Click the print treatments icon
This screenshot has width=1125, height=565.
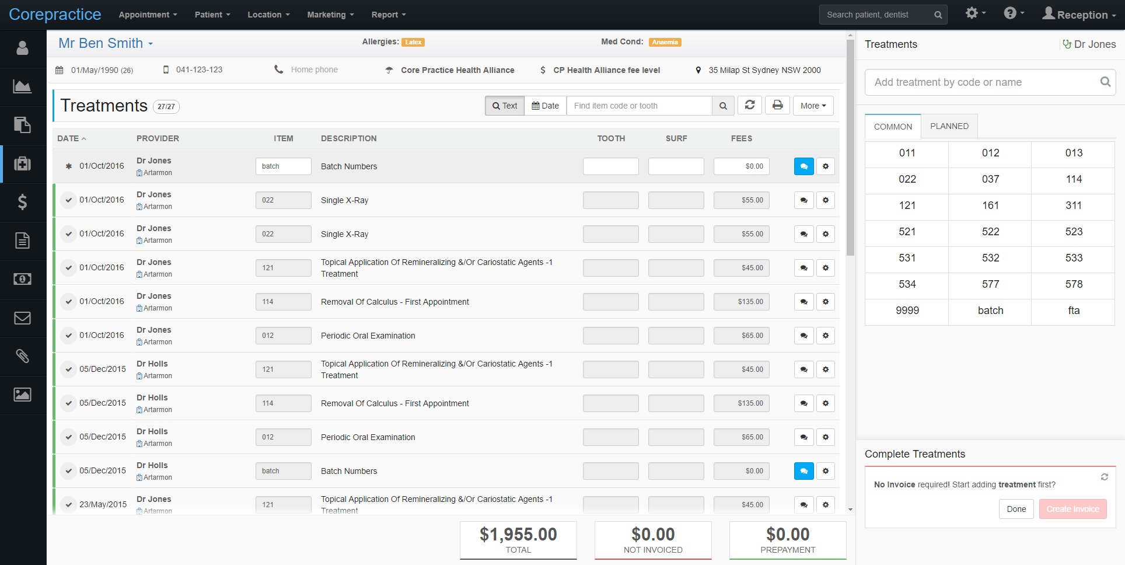[777, 106]
